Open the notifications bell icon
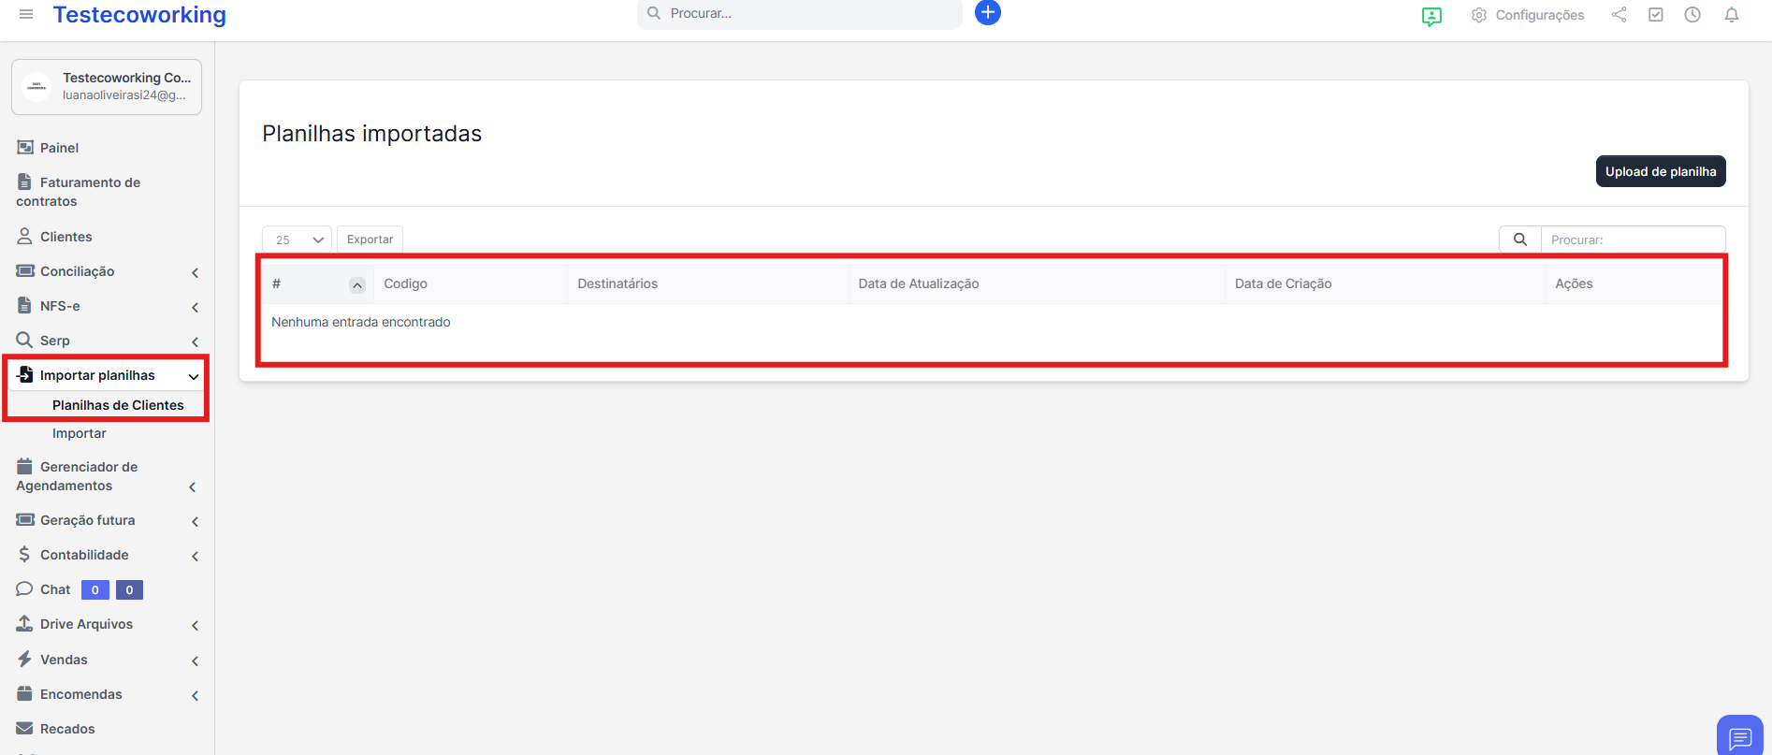Image resolution: width=1772 pixels, height=755 pixels. (x=1731, y=15)
